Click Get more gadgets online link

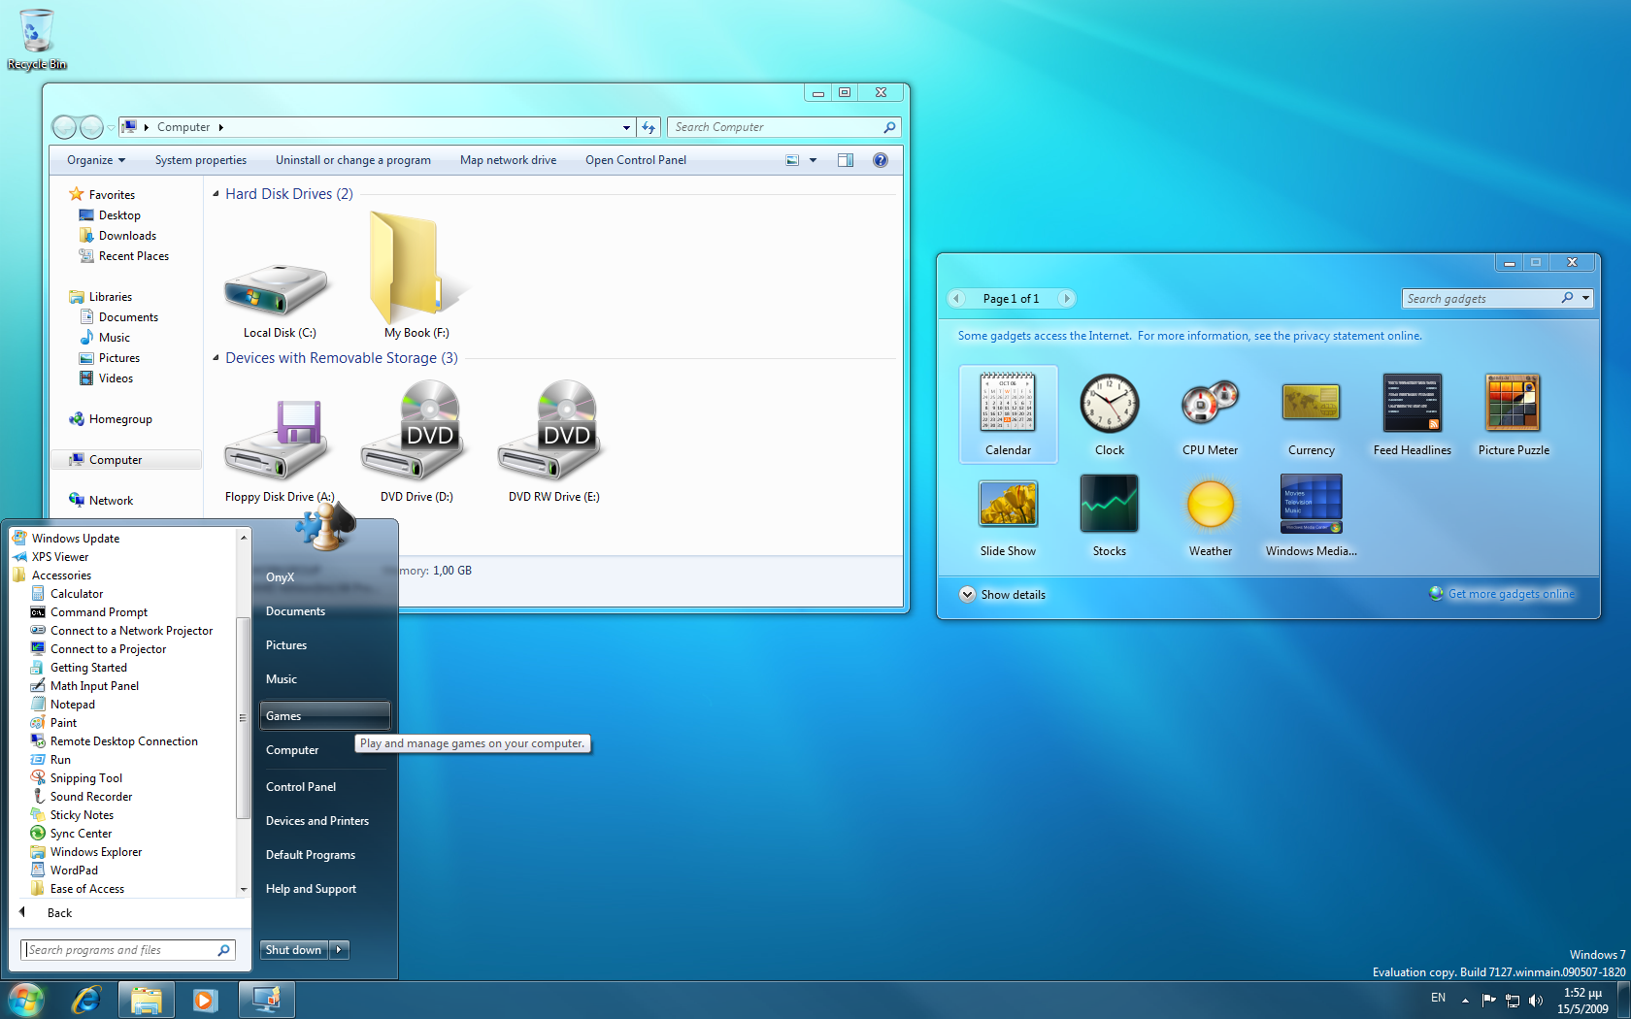[x=1511, y=594]
